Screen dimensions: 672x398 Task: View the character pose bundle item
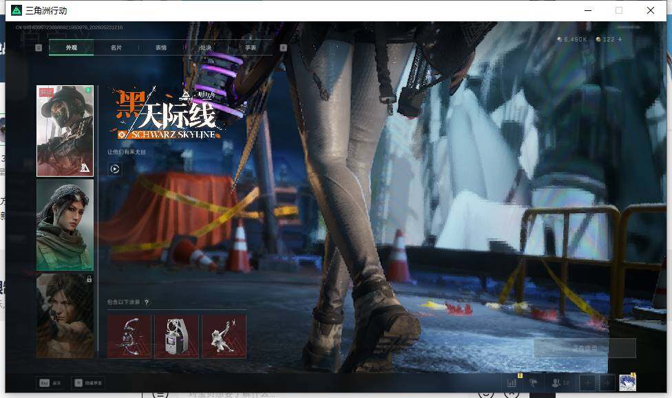pyautogui.click(x=224, y=336)
